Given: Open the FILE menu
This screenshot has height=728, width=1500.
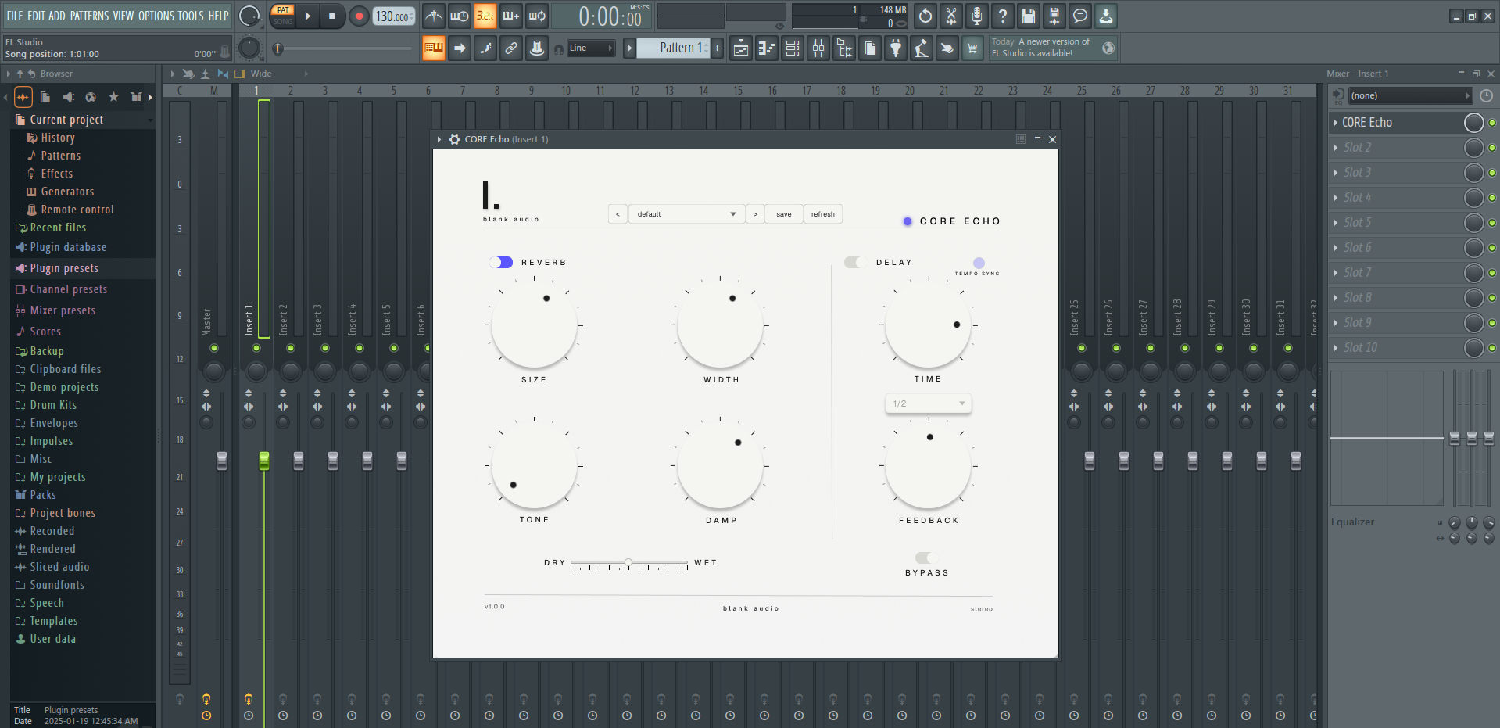Looking at the screenshot, I should coord(15,16).
